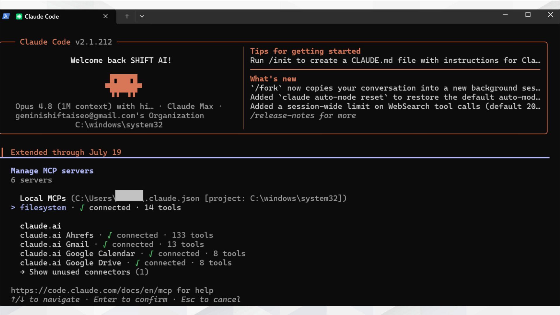Click the Manage MCP servers heading
The height and width of the screenshot is (315, 560).
pyautogui.click(x=52, y=171)
